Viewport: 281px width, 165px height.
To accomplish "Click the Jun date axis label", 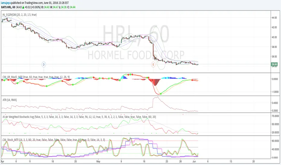I will [x=194, y=161].
